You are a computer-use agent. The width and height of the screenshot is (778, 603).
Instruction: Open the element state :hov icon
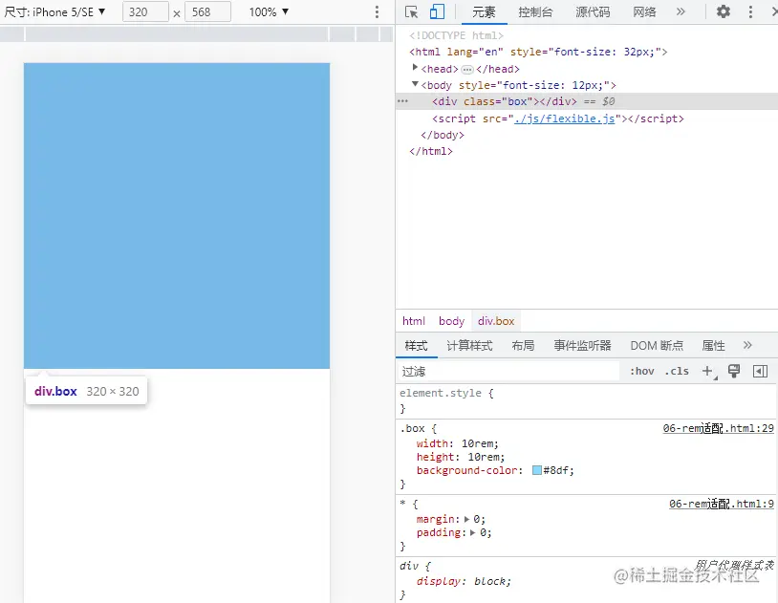pos(640,371)
